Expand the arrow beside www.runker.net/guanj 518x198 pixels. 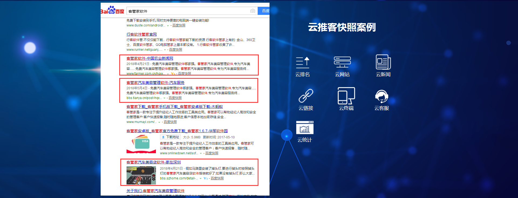[165, 50]
